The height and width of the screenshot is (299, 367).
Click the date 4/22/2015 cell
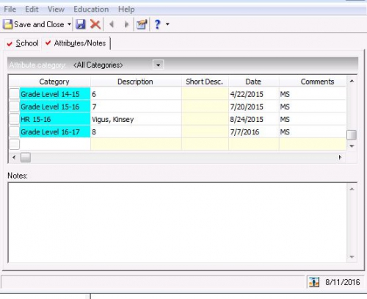coord(254,94)
